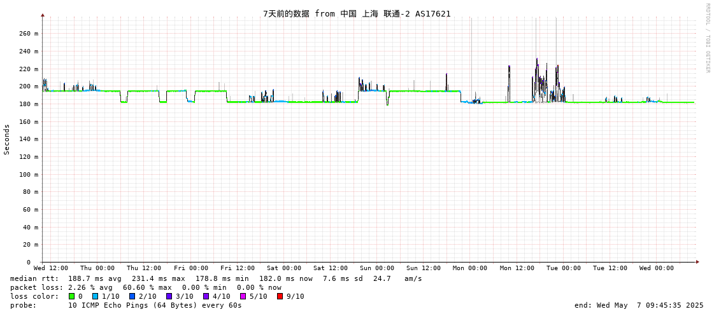Click the '260 m' y-axis label
714x314 pixels.
(29, 34)
